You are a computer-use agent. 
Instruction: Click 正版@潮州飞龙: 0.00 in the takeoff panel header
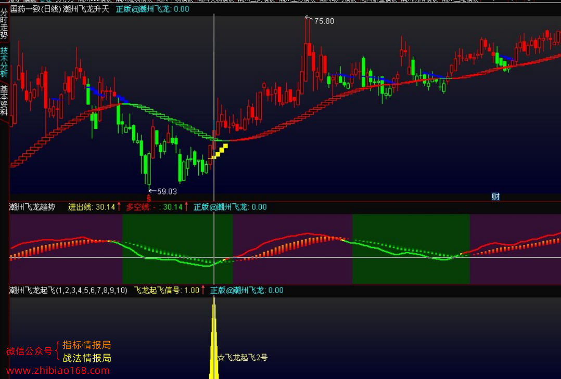click(x=247, y=290)
